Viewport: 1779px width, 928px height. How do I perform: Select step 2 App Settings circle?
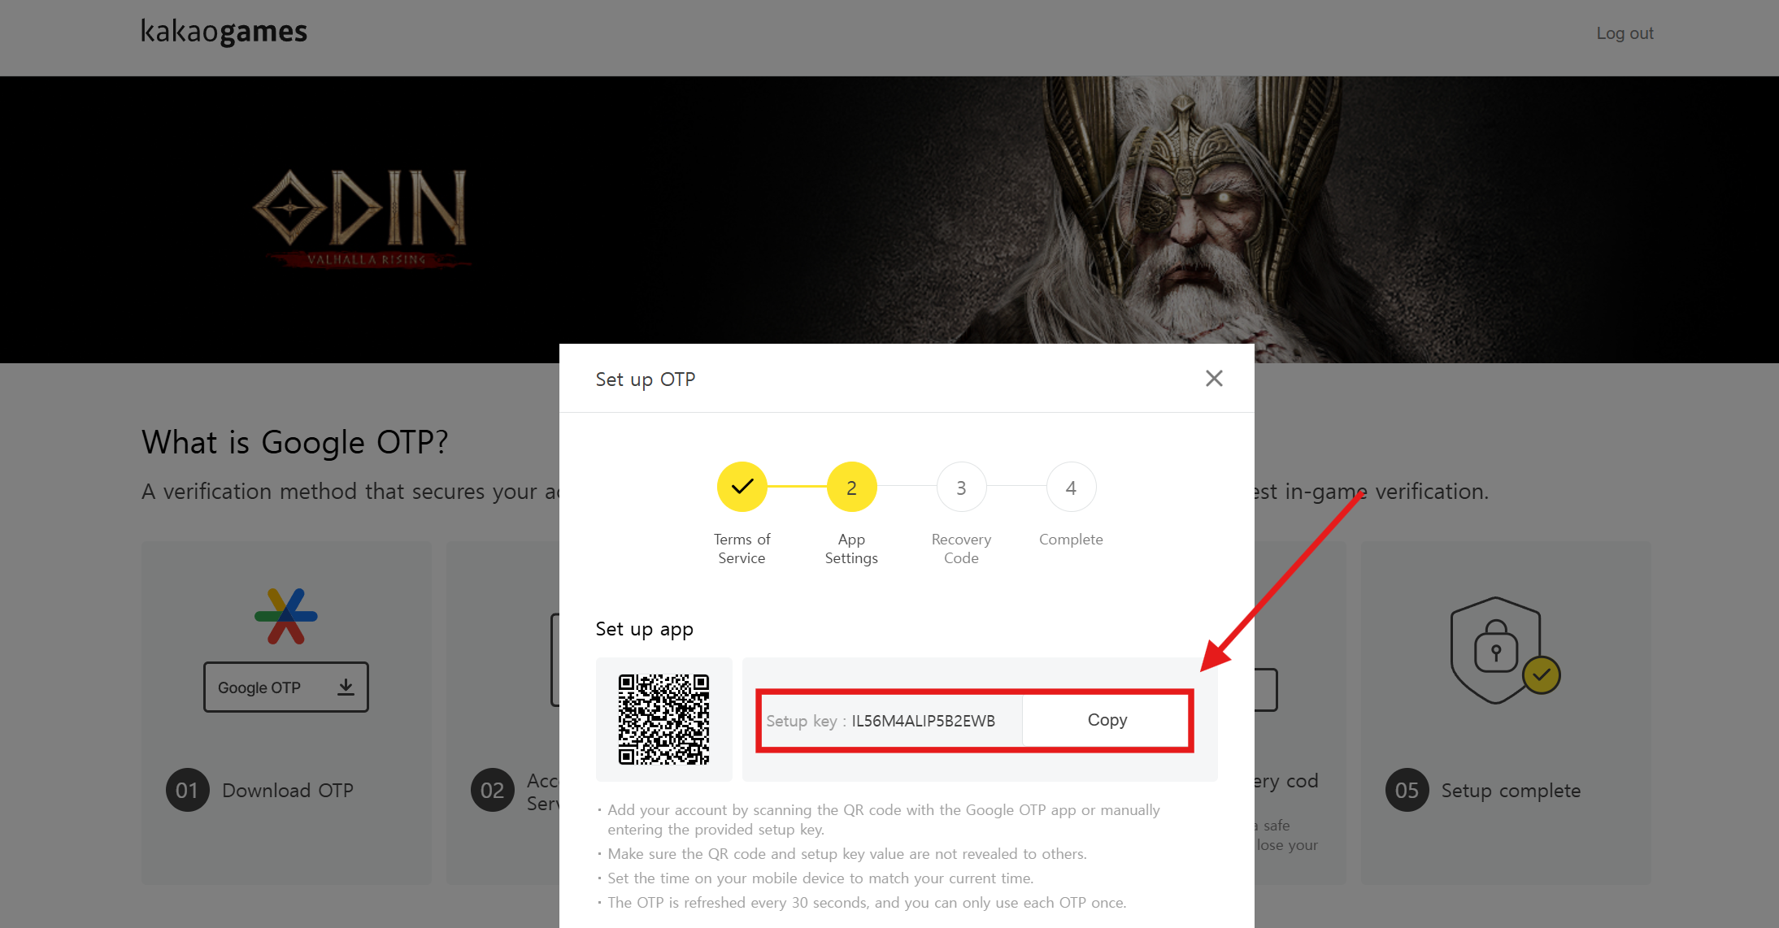tap(851, 487)
